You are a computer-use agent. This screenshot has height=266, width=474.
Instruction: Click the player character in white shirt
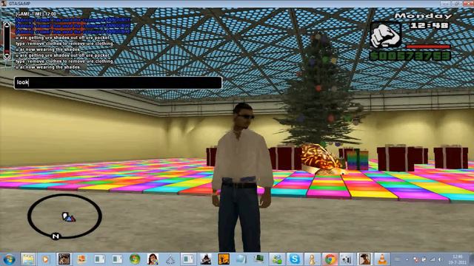coord(242,178)
